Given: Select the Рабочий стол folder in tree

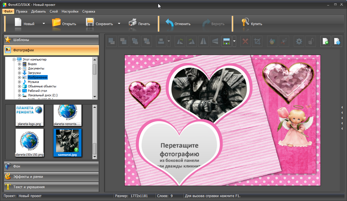Looking at the screenshot, I should (37, 91).
